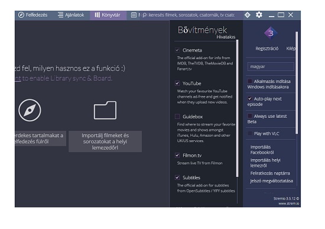Screen dimensions: 325x229
Task: Uncheck the Subtitles add-on
Action: click(177, 178)
